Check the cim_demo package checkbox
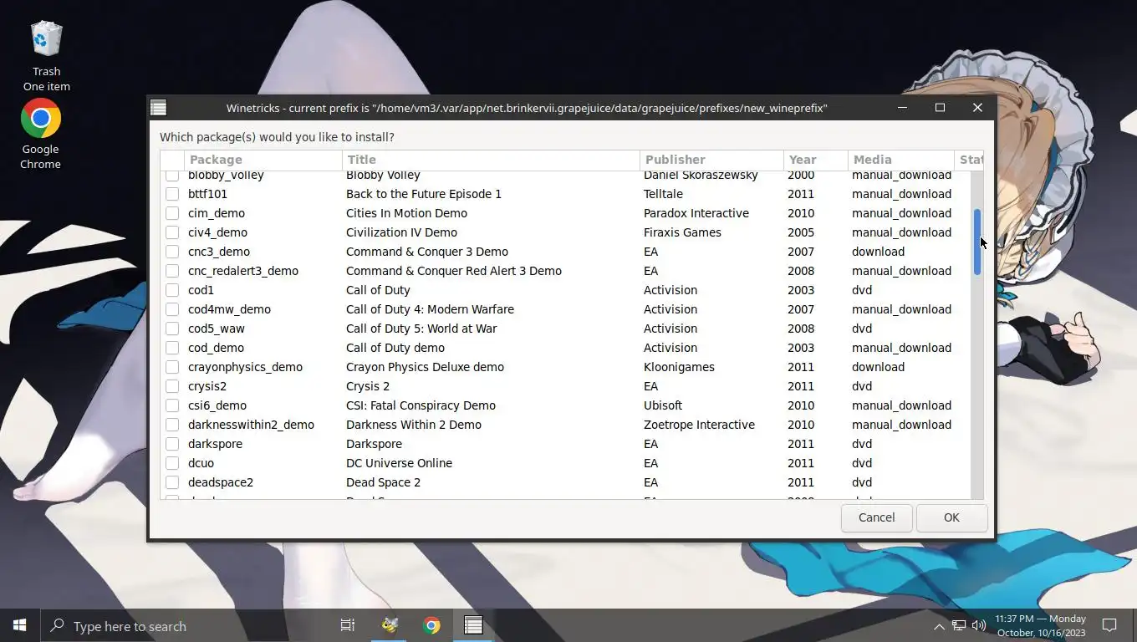 tap(172, 213)
